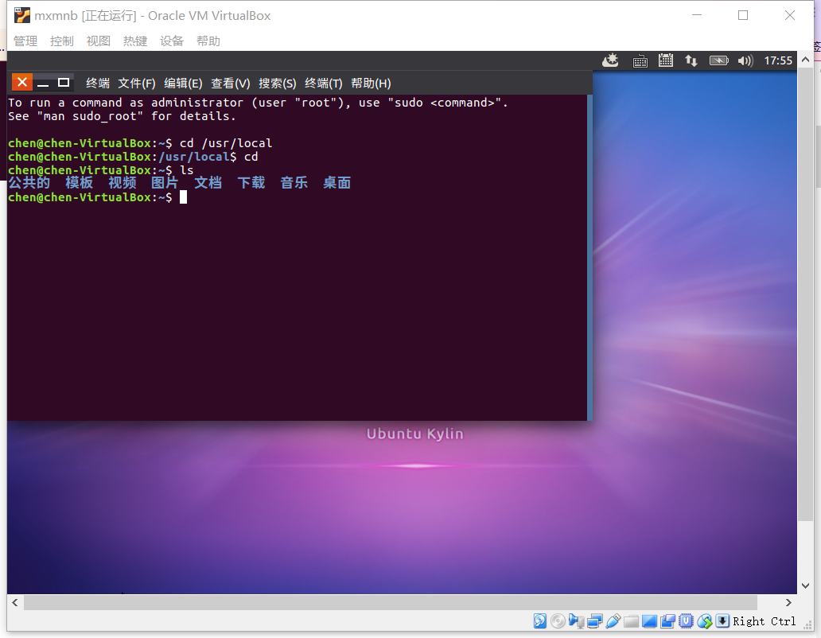
Task: Click the display settings indicator
Action: [x=649, y=620]
